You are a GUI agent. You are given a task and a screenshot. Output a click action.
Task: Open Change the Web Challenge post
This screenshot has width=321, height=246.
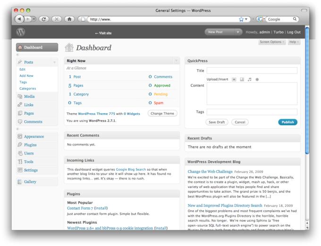point(210,172)
